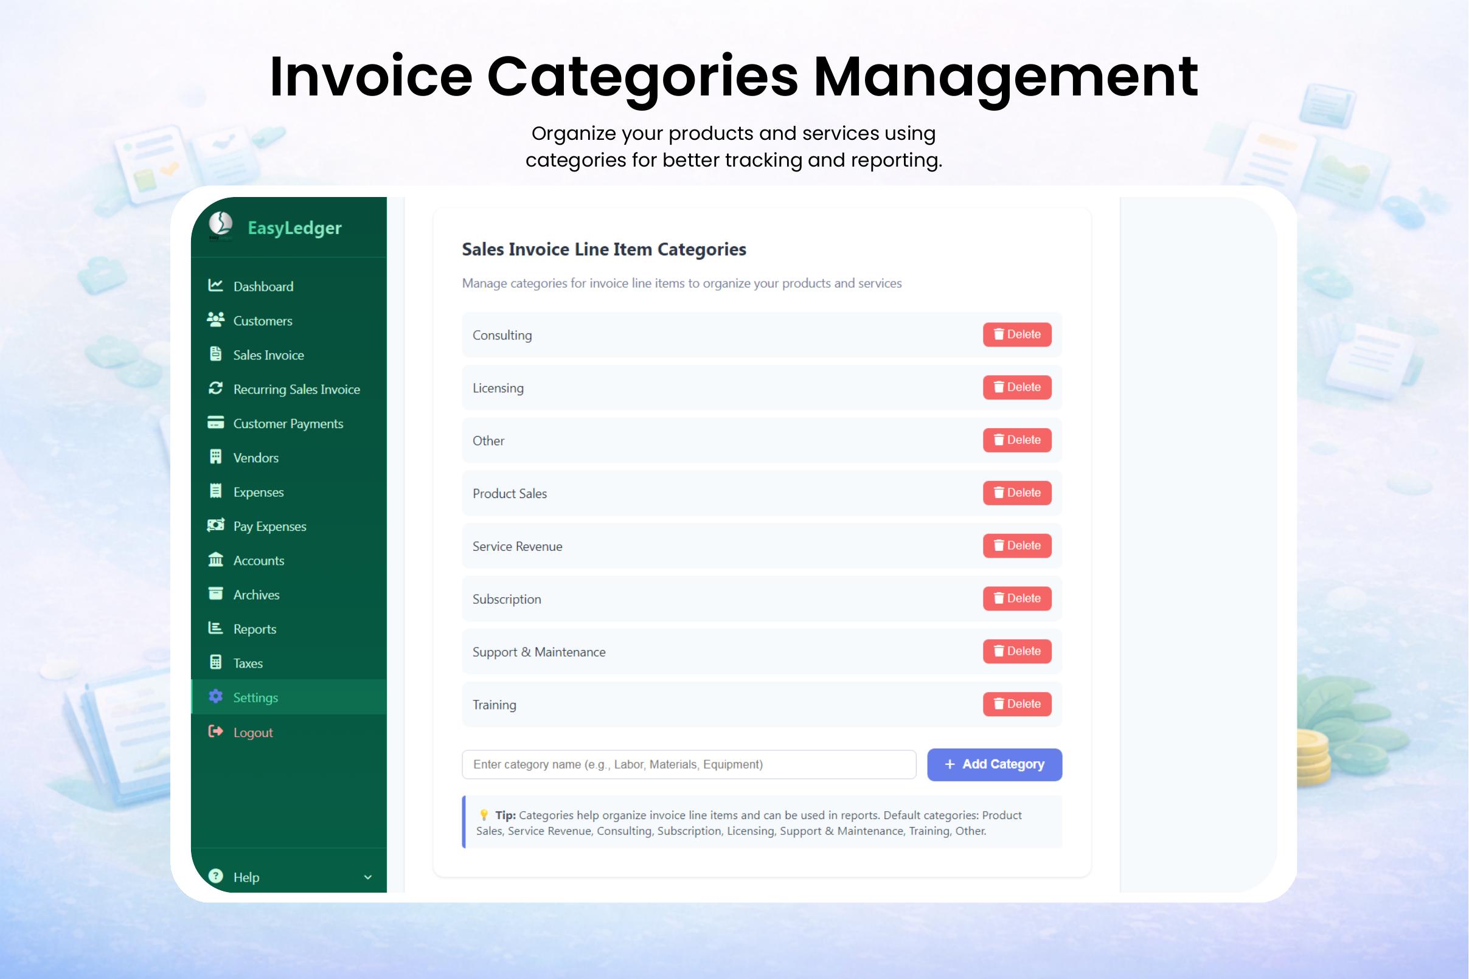
Task: Select the Support & Maintenance name text
Action: 539,652
